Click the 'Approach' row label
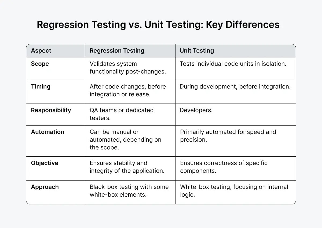The height and width of the screenshot is (228, 322). point(45,187)
